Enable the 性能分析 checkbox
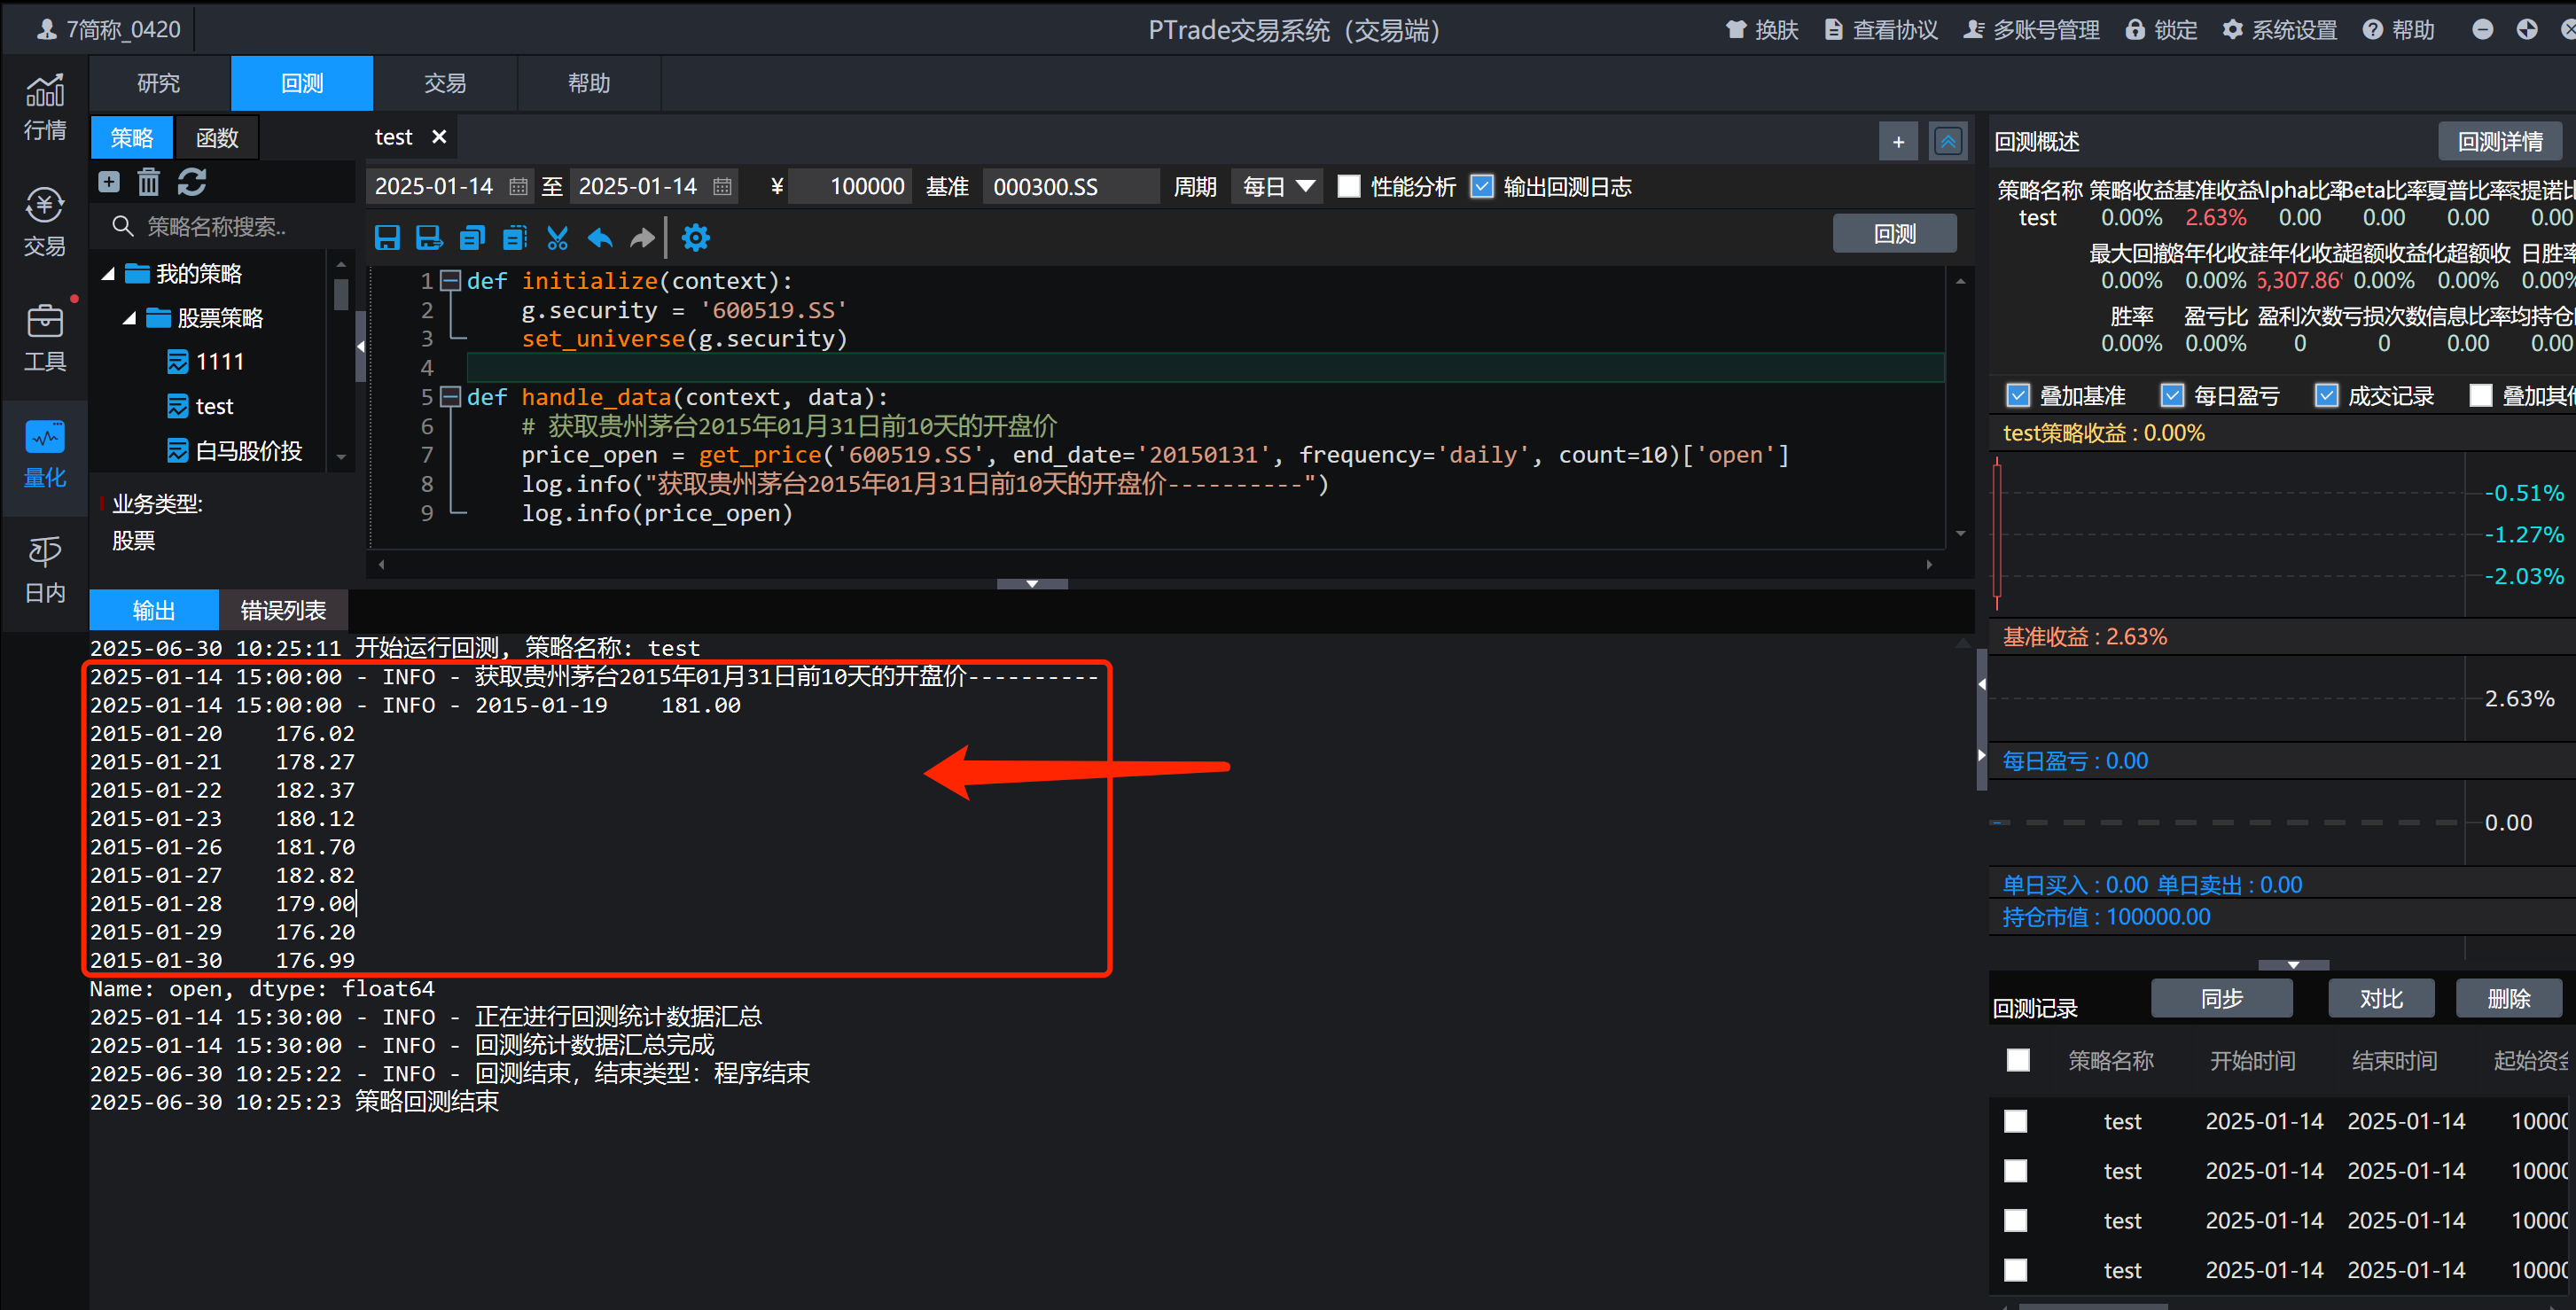 (1349, 187)
